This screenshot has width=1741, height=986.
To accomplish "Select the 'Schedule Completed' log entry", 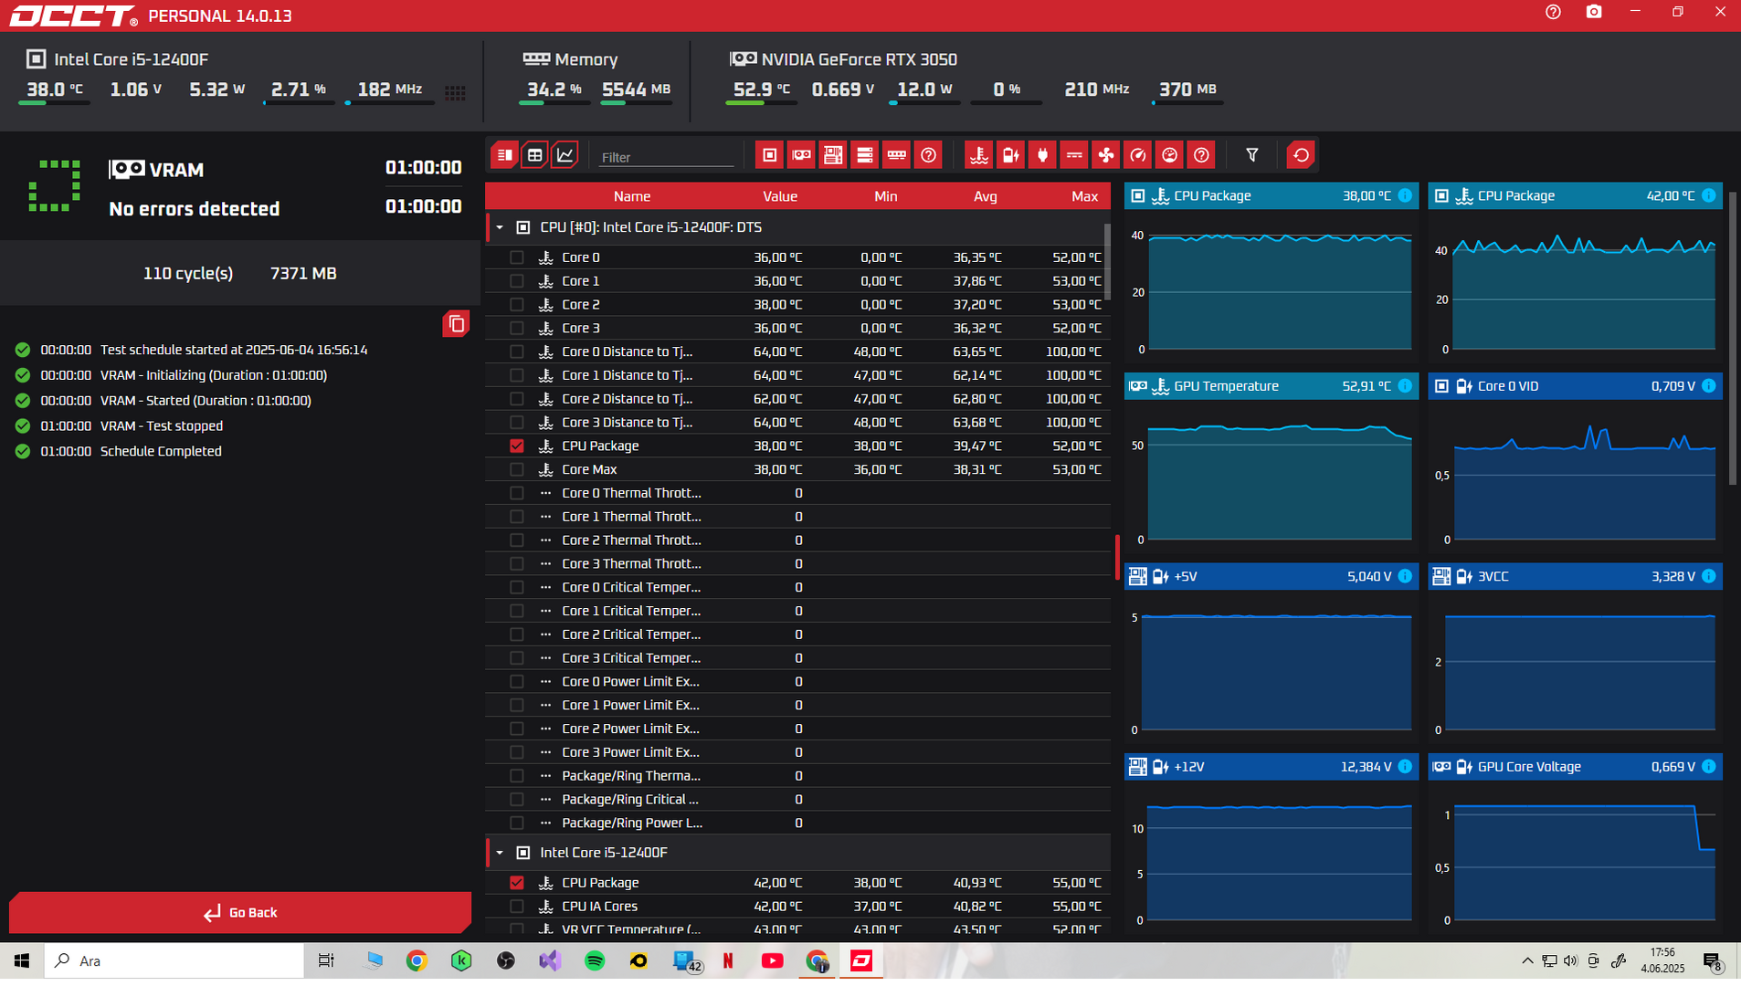I will 161,451.
